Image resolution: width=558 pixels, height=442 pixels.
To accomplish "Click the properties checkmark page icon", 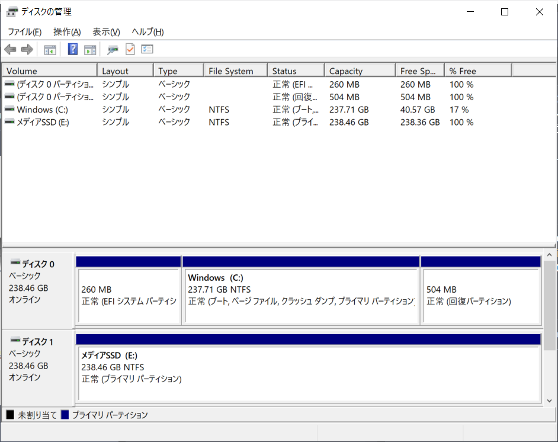I will pyautogui.click(x=130, y=50).
